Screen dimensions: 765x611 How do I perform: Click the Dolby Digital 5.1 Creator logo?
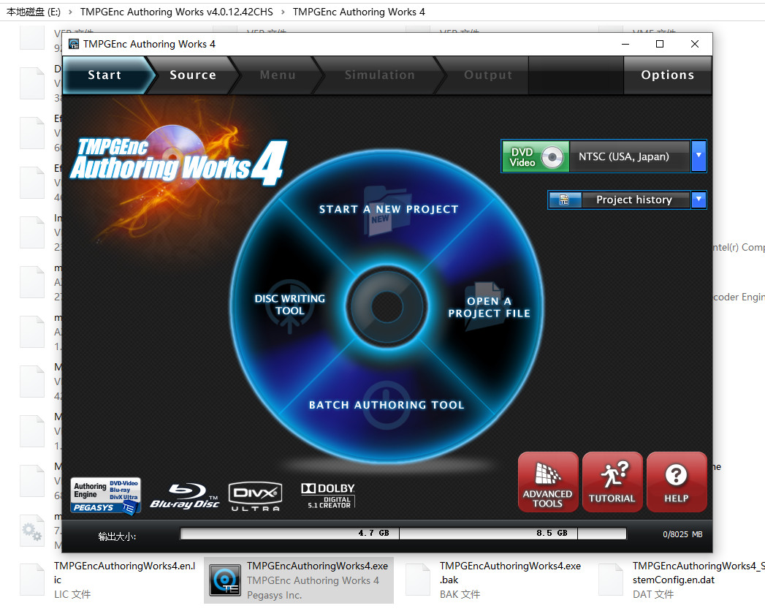pyautogui.click(x=328, y=496)
